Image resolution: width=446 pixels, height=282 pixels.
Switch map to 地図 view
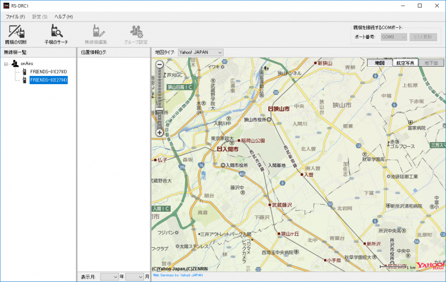[x=380, y=63]
